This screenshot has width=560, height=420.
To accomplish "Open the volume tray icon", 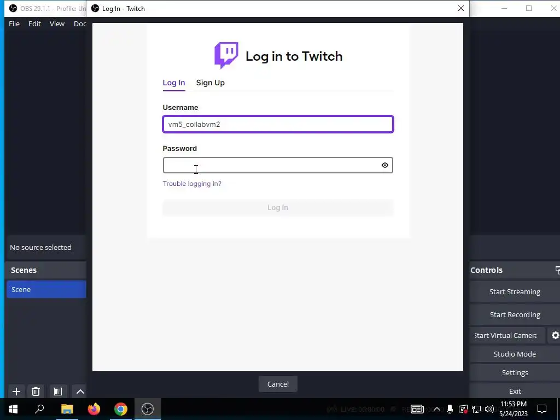I will [489, 409].
